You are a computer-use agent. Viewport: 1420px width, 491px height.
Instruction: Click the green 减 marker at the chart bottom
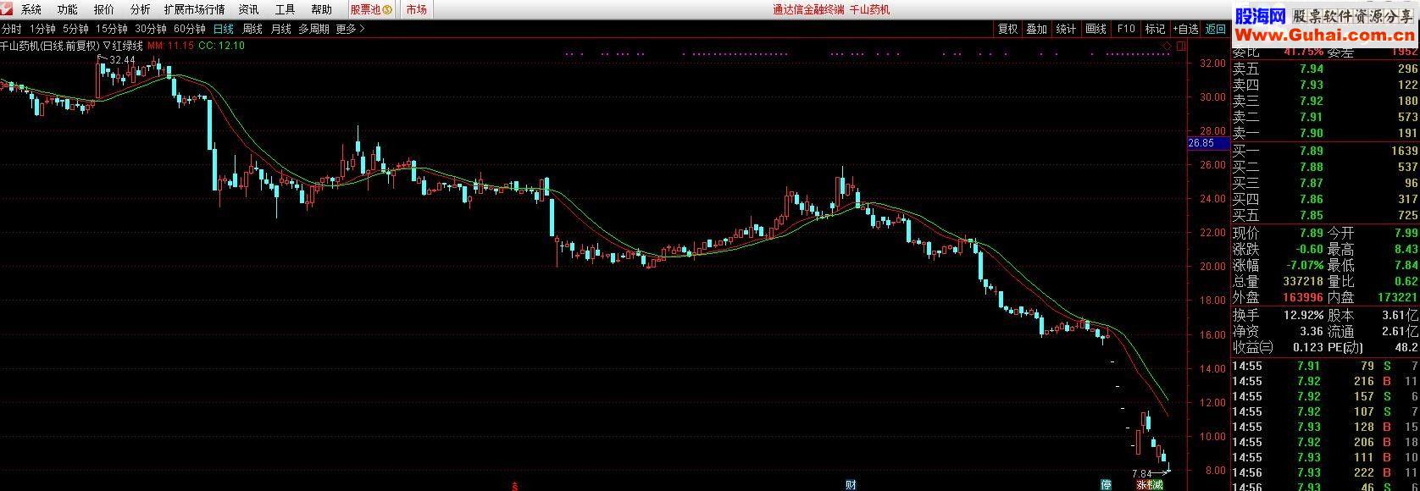pyautogui.click(x=1157, y=486)
